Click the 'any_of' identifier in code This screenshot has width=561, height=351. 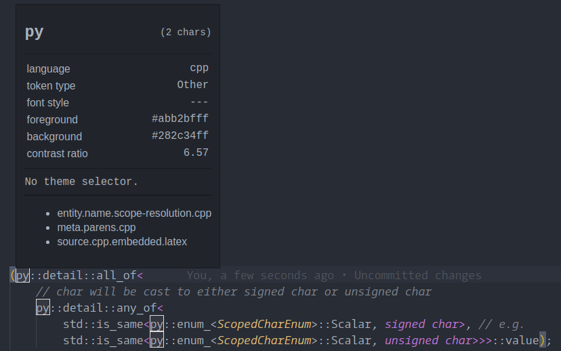click(x=137, y=308)
